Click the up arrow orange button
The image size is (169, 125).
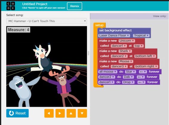click(71, 113)
